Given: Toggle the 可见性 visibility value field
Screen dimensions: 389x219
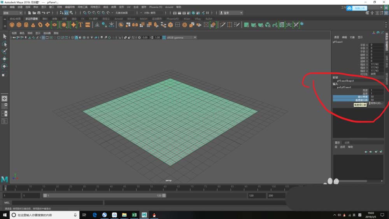Looking at the screenshot, I should click(376, 74).
